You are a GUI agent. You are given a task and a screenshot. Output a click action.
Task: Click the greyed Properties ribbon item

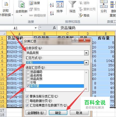(x=35, y=9)
